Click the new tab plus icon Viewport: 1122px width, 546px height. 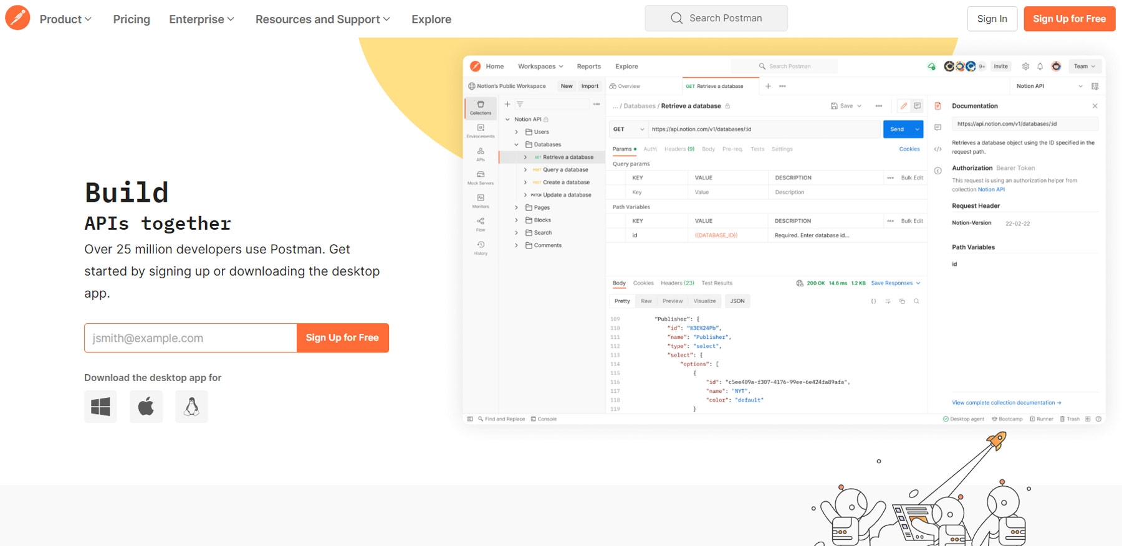click(x=768, y=86)
